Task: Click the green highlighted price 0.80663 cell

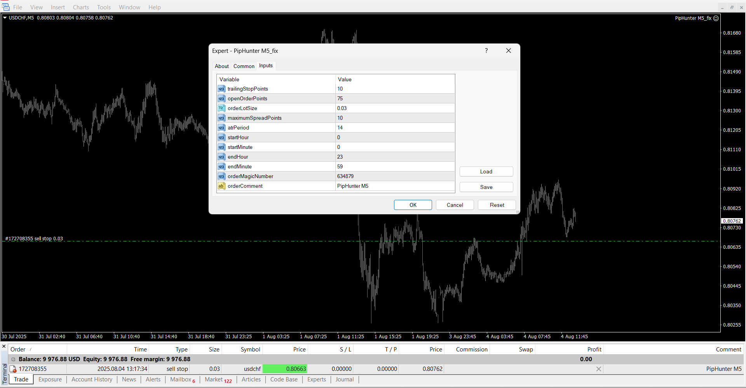Action: 285,369
